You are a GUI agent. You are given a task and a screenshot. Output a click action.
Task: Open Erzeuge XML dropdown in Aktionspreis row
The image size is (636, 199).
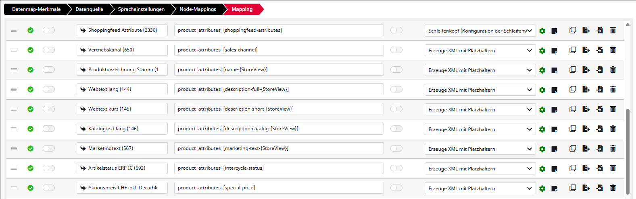[x=480, y=188]
